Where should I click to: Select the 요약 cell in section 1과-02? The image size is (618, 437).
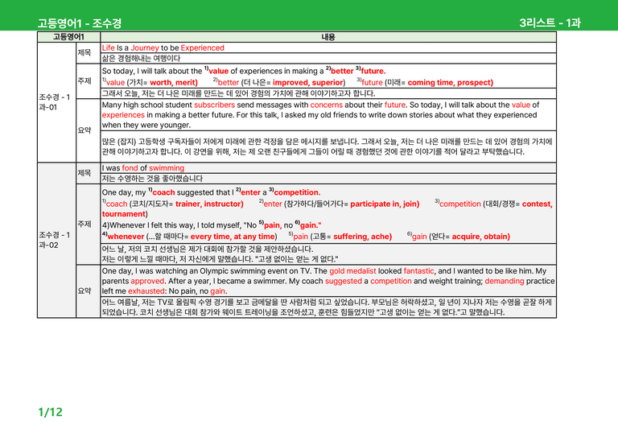pyautogui.click(x=88, y=291)
